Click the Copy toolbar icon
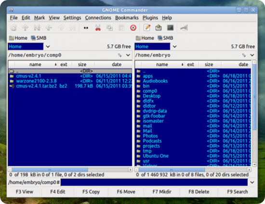This screenshot has width=265, height=204. pyautogui.click(x=109, y=28)
